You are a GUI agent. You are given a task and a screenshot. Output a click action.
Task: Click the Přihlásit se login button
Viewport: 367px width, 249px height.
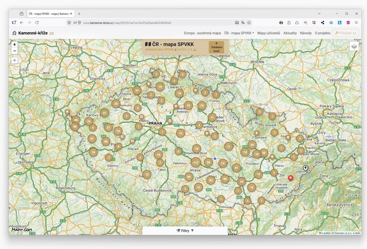tap(346, 33)
